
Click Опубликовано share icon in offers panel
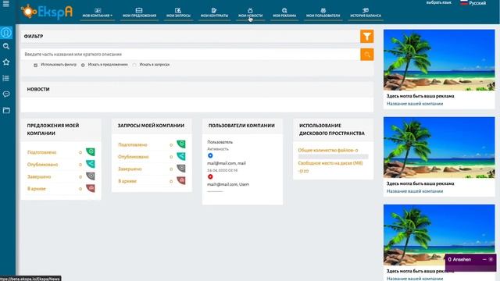[91, 164]
